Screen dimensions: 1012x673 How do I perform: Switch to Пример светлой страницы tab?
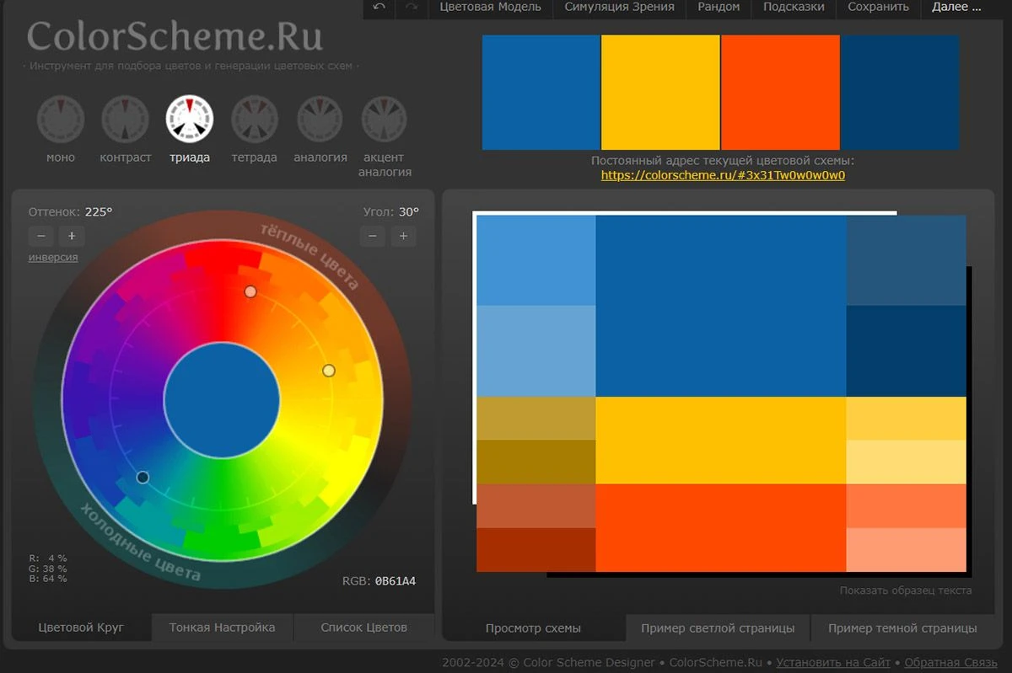(x=718, y=628)
